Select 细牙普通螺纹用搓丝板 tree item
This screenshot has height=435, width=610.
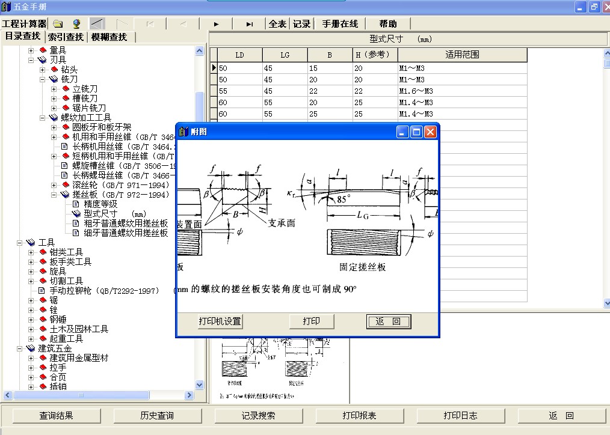[x=126, y=233]
